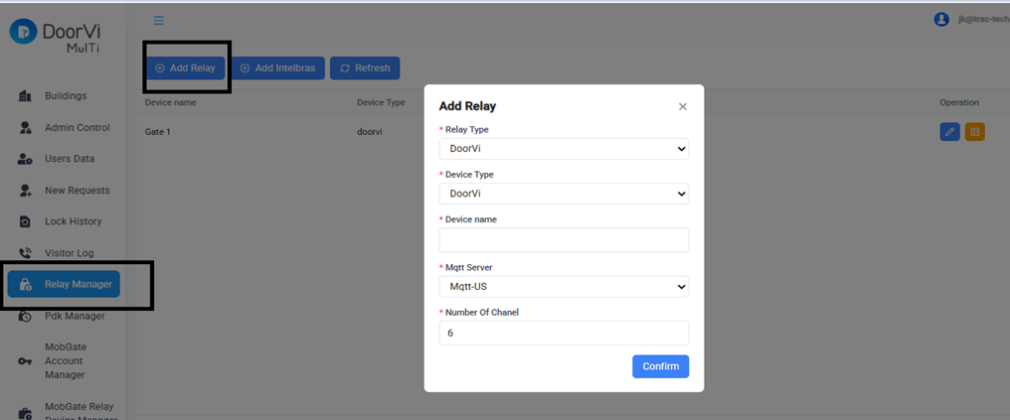Open the Buildings menu item
The height and width of the screenshot is (420, 1010).
[x=66, y=96]
